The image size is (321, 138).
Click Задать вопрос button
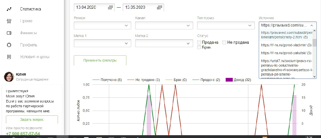(x=32, y=119)
